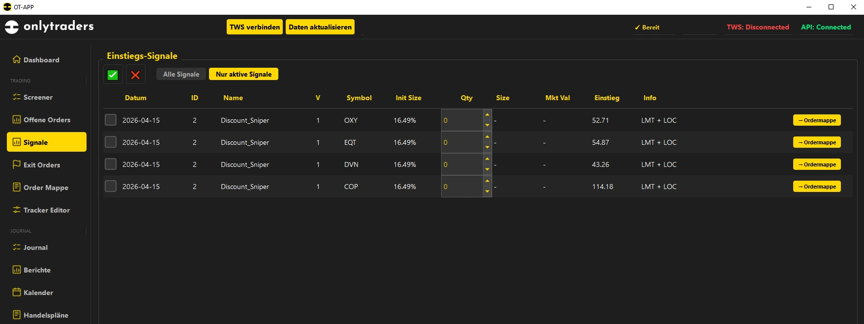The width and height of the screenshot is (864, 324).
Task: Click the Kalender calendar icon
Action: 17,292
